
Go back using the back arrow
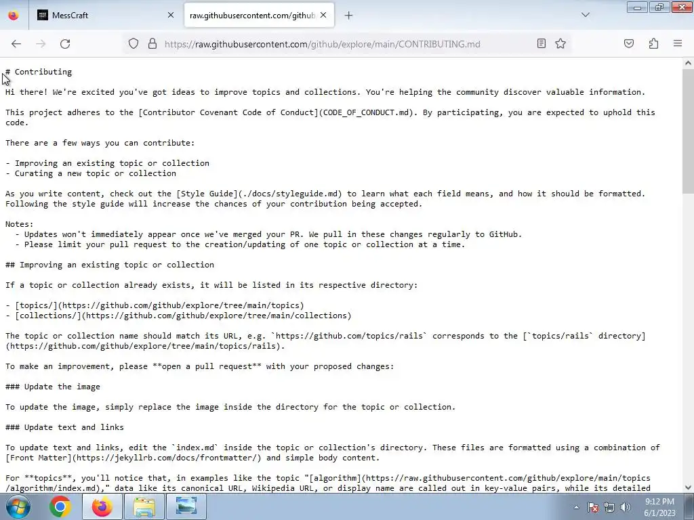tap(16, 44)
